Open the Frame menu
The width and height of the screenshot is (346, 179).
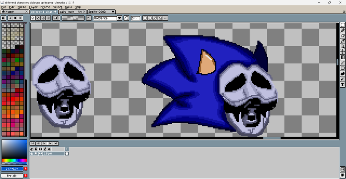[x=45, y=7]
